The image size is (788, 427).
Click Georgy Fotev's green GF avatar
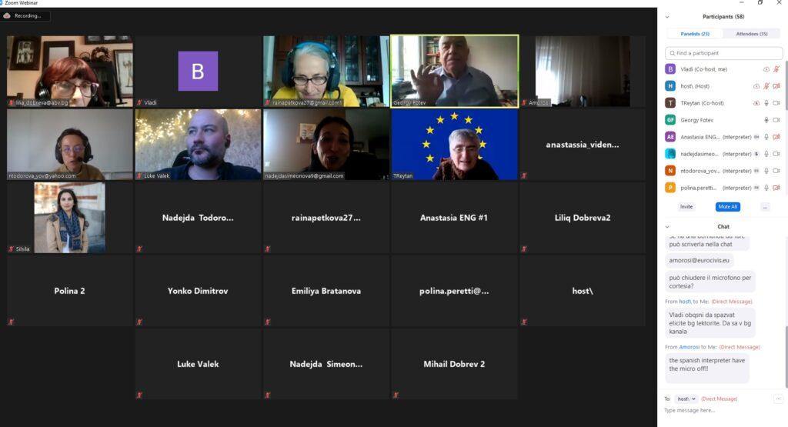coord(670,119)
